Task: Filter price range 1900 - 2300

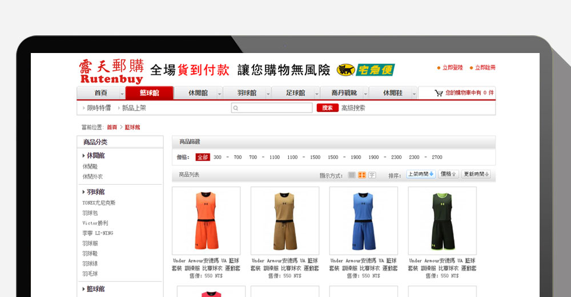Action: 385,157
